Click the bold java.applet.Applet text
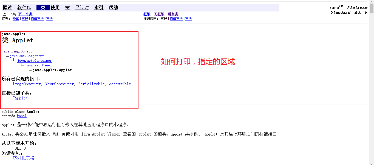Image resolution: width=374 pixels, height=165 pixels. click(52, 70)
